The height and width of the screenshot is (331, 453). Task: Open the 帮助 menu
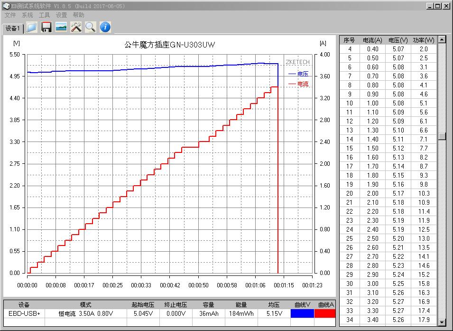pyautogui.click(x=78, y=15)
